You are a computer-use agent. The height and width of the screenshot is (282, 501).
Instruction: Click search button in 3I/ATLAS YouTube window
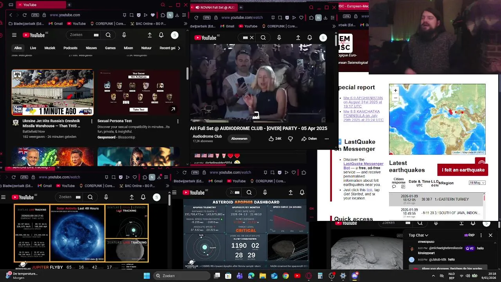(90, 197)
